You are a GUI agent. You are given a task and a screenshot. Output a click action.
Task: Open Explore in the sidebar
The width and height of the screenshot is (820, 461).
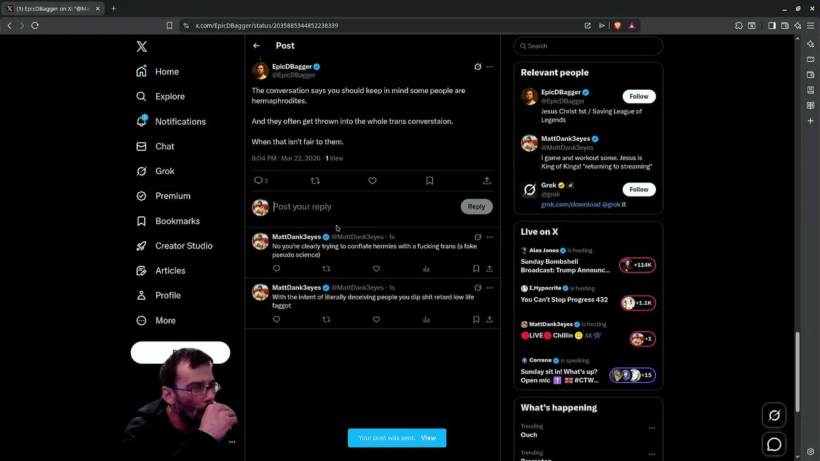click(160, 97)
